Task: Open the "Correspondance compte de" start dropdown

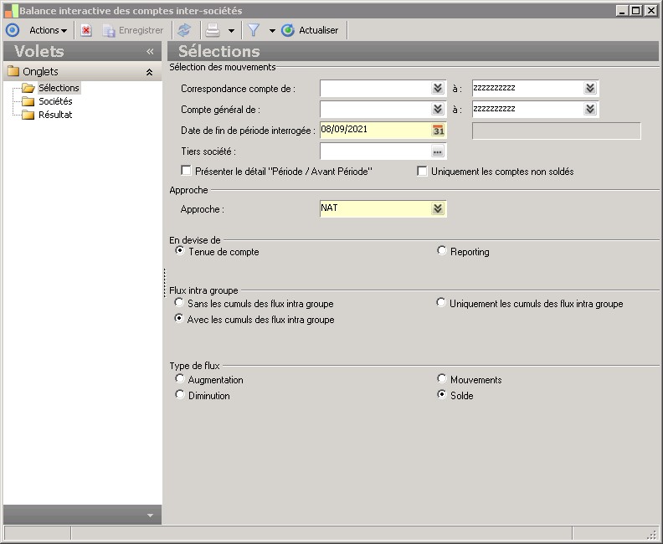Action: point(437,88)
